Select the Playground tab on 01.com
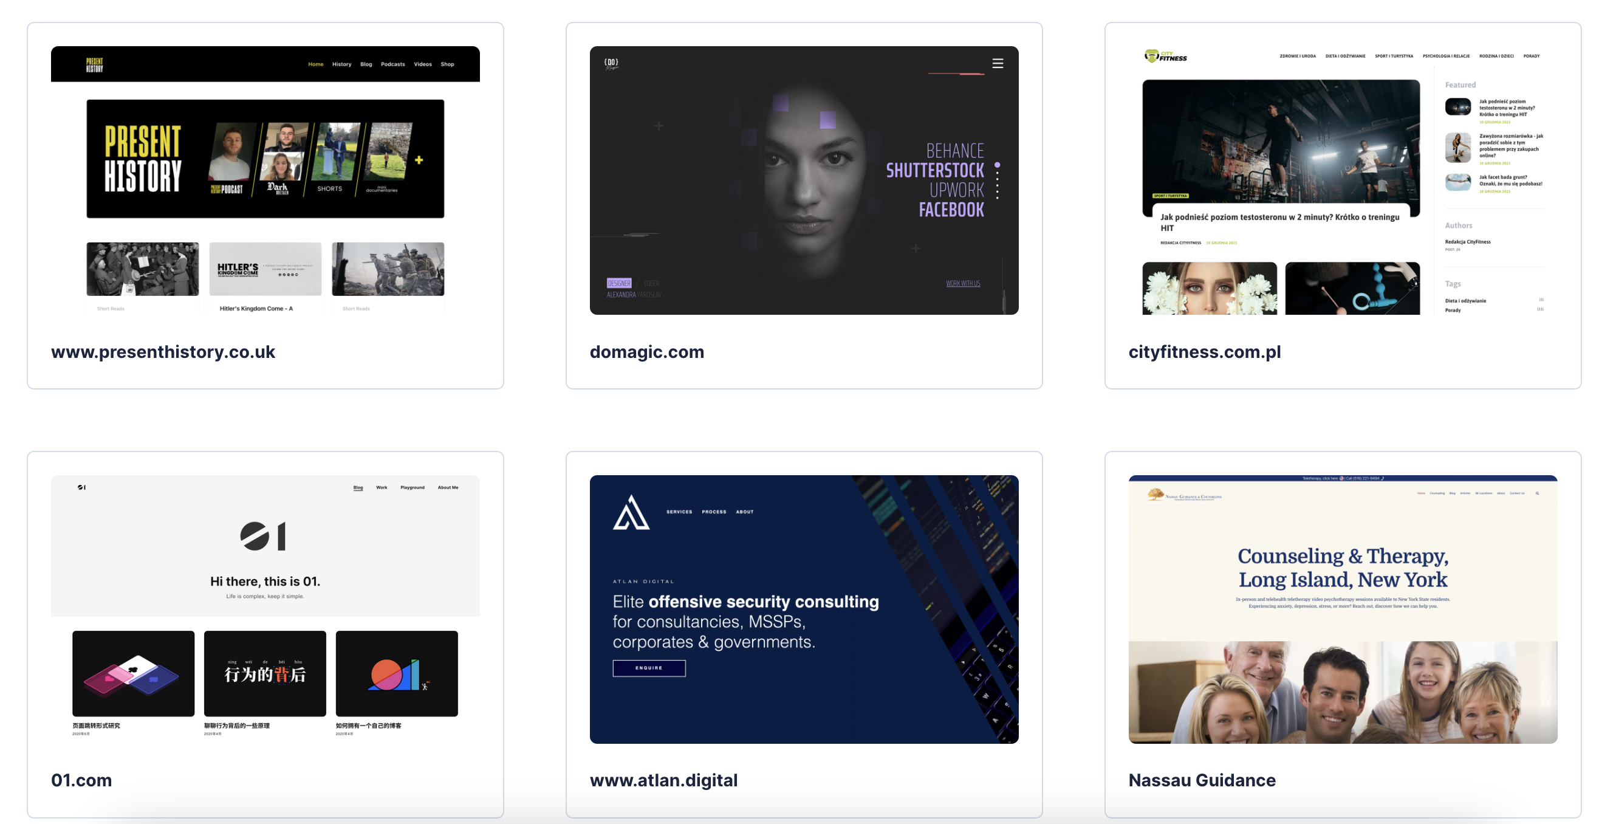Viewport: 1616px width, 824px height. [412, 487]
